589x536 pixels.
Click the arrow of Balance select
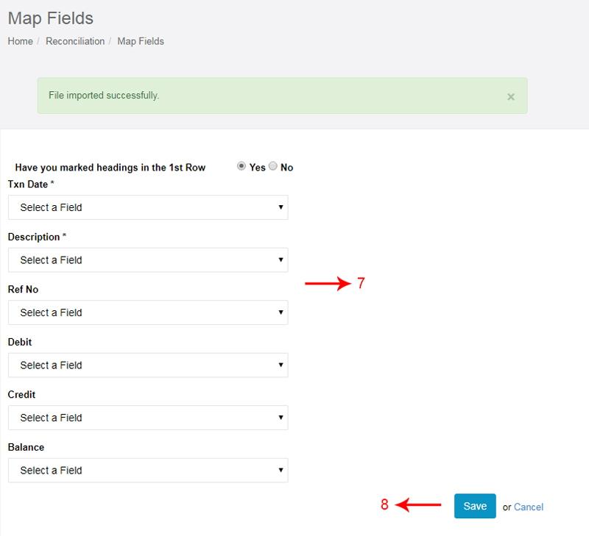(x=281, y=470)
